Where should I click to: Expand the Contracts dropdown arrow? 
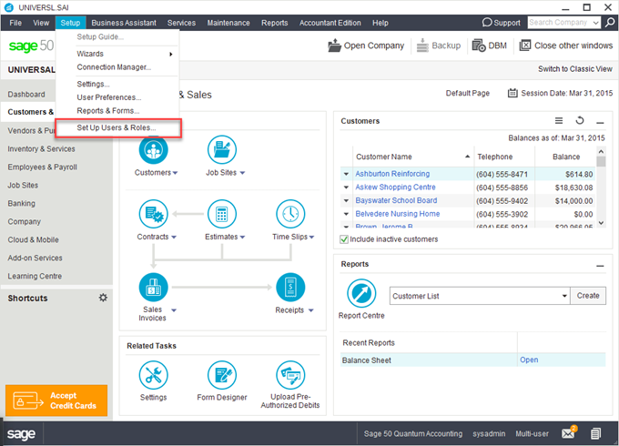click(174, 238)
